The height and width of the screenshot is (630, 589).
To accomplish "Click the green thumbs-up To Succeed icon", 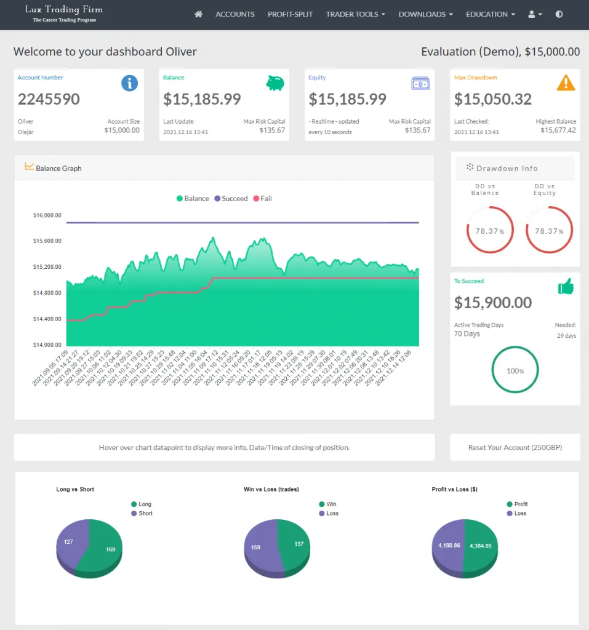I will 565,286.
